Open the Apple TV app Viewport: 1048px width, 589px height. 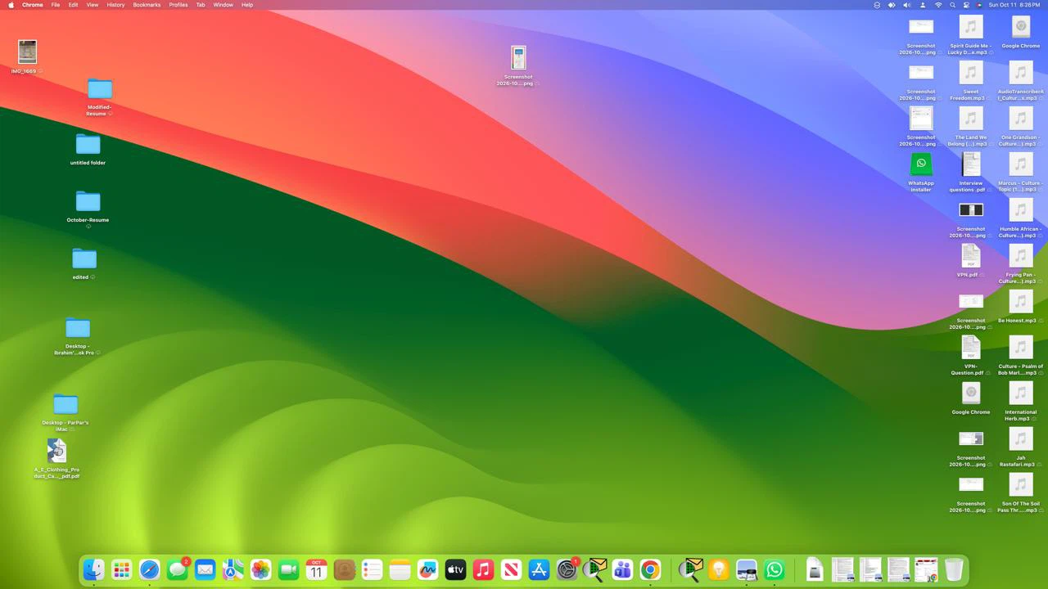point(456,569)
